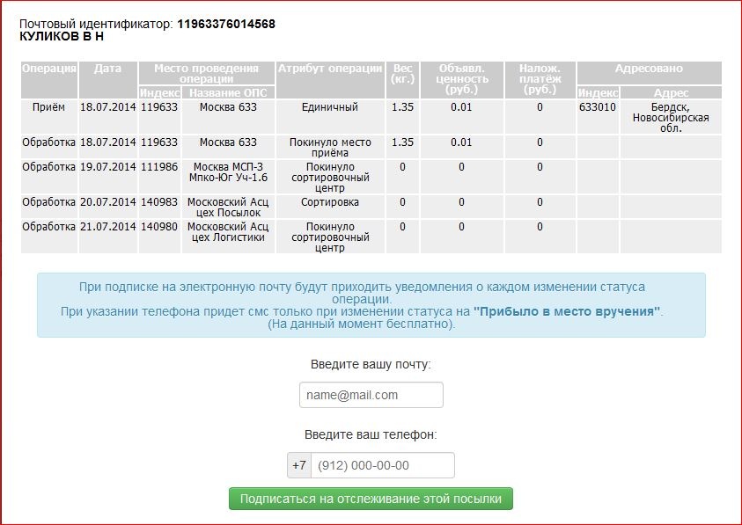This screenshot has width=742, height=525.
Task: Click the recipient name КУЛИКОВ В Н
Action: pos(62,37)
